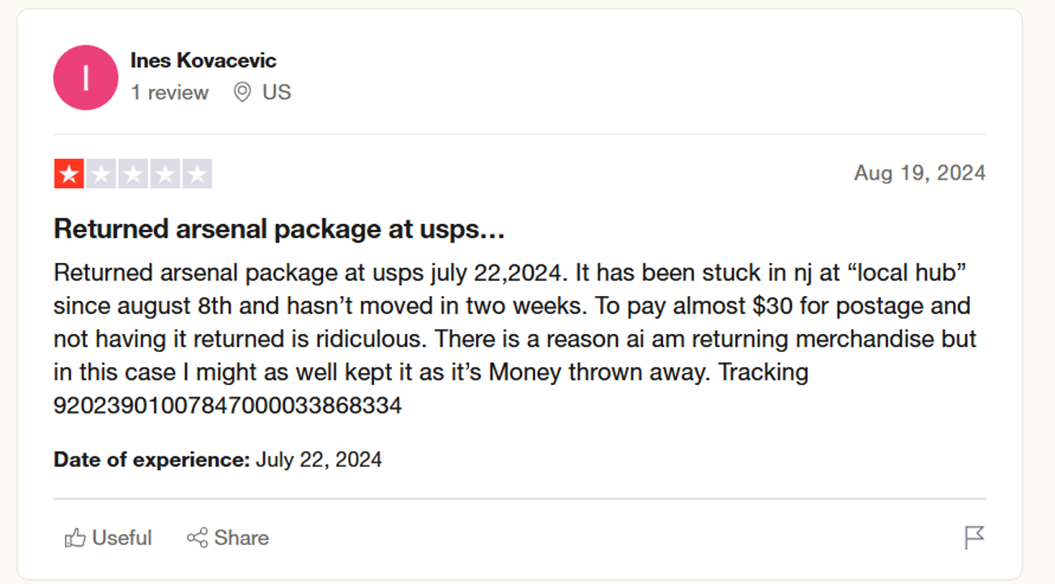1055x584 pixels.
Task: Click the Useful button label
Action: pos(121,538)
